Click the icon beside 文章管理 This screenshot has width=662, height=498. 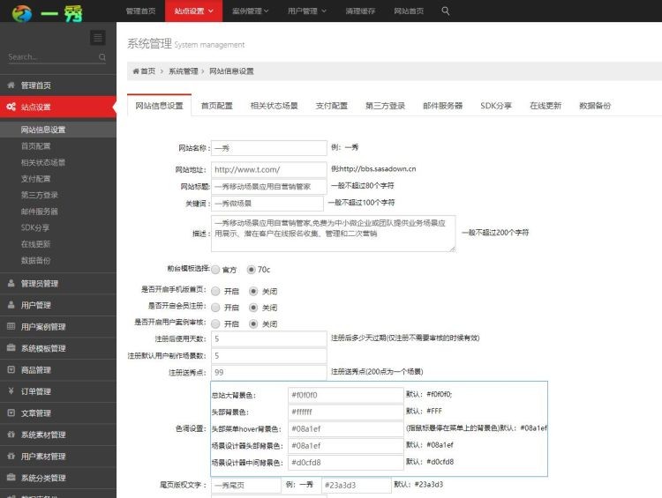(11, 413)
